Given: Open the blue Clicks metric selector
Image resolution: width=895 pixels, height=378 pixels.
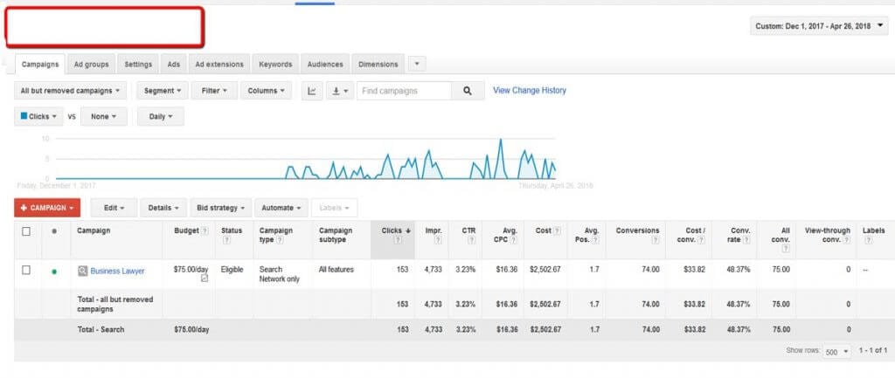Looking at the screenshot, I should (x=38, y=116).
